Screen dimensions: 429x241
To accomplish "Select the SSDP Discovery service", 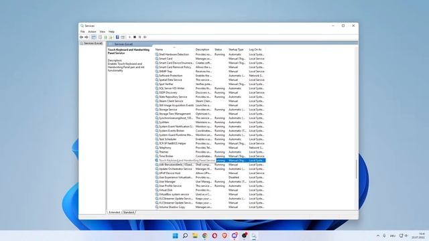I will point(210,92).
